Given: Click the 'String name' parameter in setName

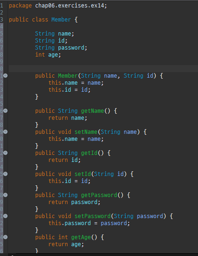Looking at the screenshot, I should [119, 132].
